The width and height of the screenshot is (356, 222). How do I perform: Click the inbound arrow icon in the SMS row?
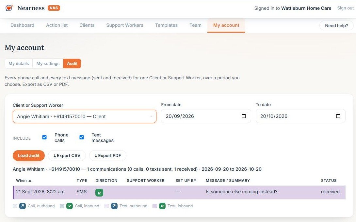click(99, 193)
